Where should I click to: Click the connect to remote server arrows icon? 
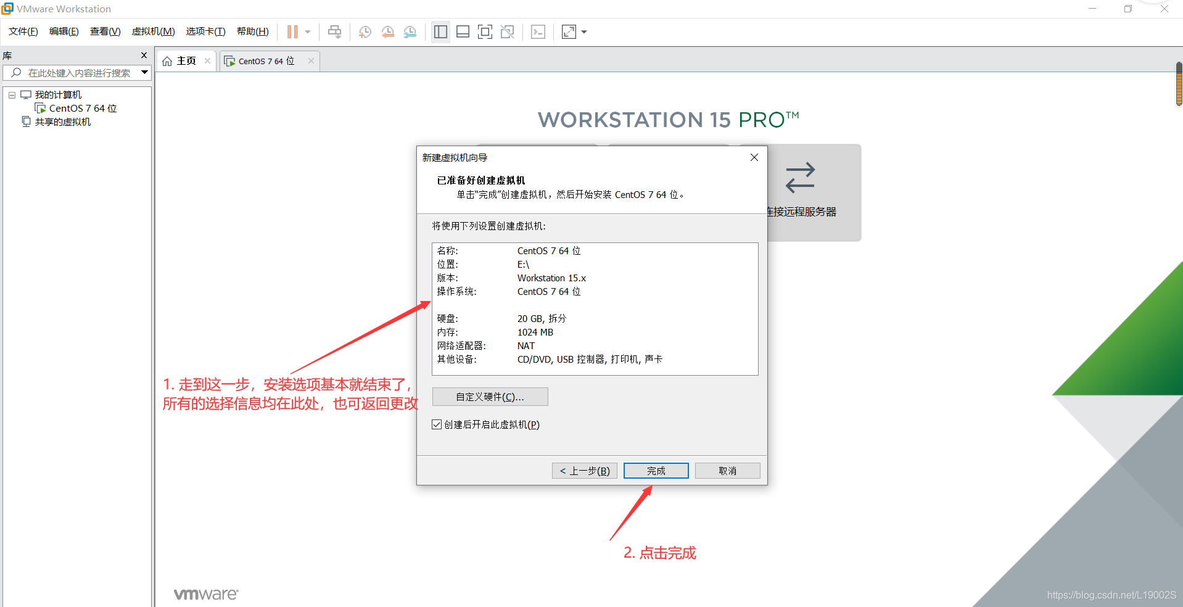(801, 178)
